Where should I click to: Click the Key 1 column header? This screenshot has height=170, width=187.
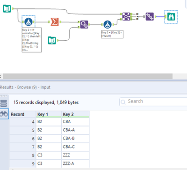tap(49, 114)
